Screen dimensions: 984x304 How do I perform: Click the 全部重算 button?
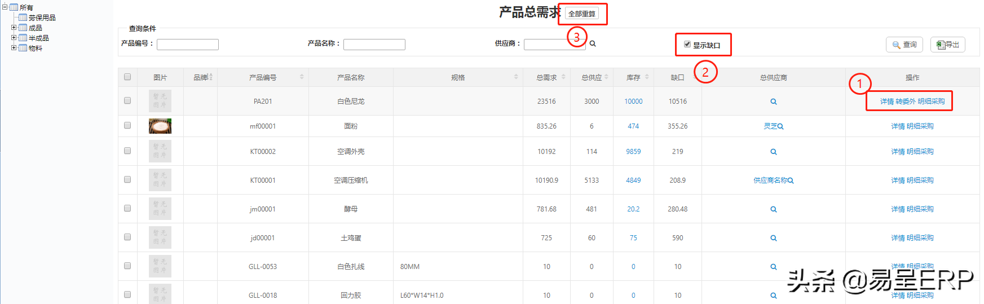pos(581,14)
